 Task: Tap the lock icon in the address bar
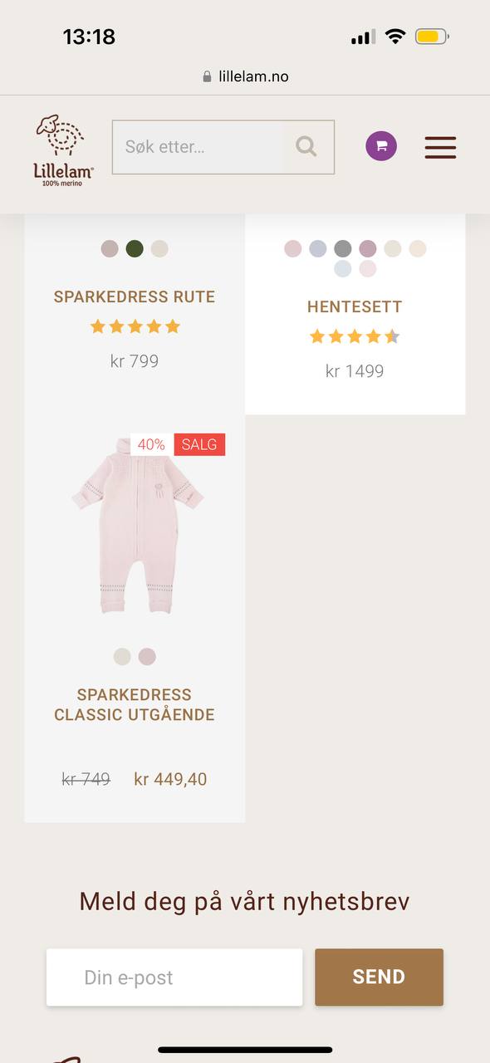[207, 76]
